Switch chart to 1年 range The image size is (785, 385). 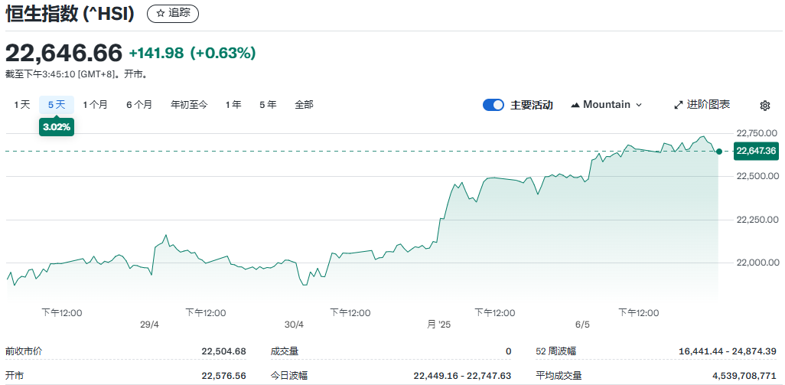pos(233,105)
